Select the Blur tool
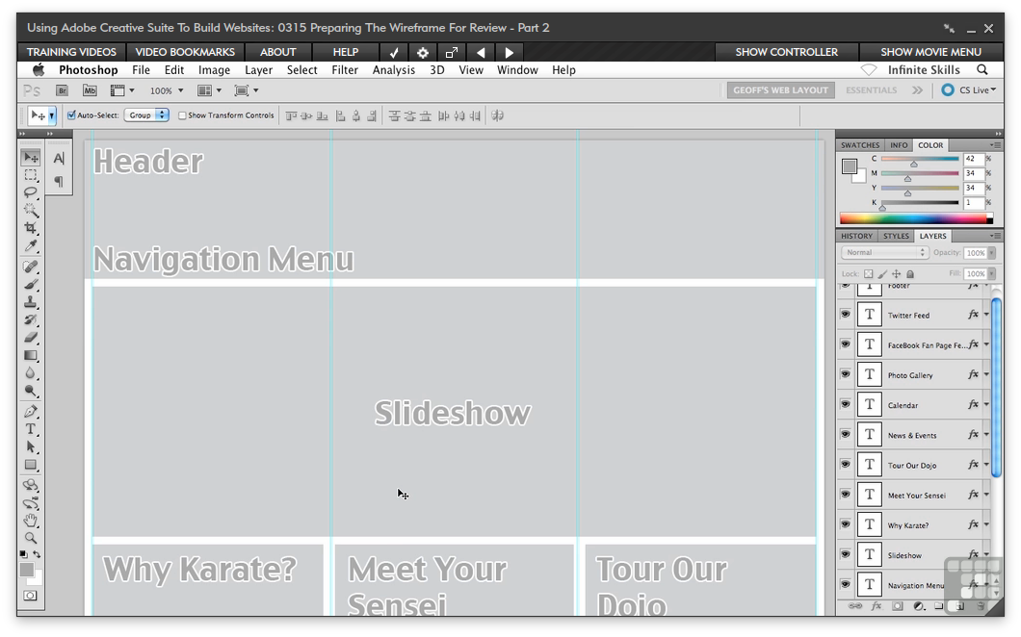 (x=31, y=372)
